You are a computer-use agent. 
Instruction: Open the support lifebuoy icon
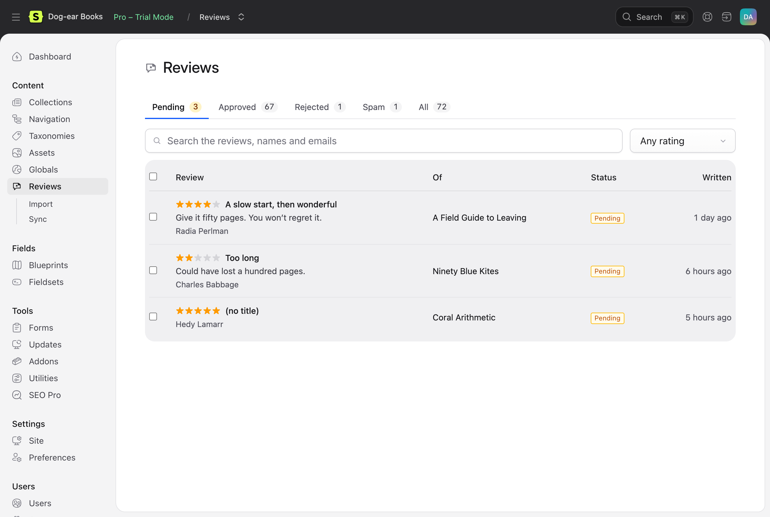pyautogui.click(x=707, y=17)
